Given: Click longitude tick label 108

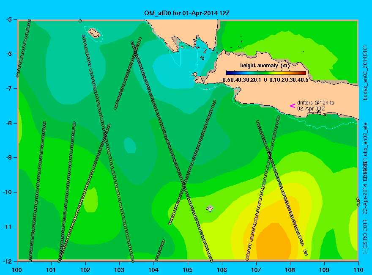Looking at the screenshot, I should tap(290, 270).
